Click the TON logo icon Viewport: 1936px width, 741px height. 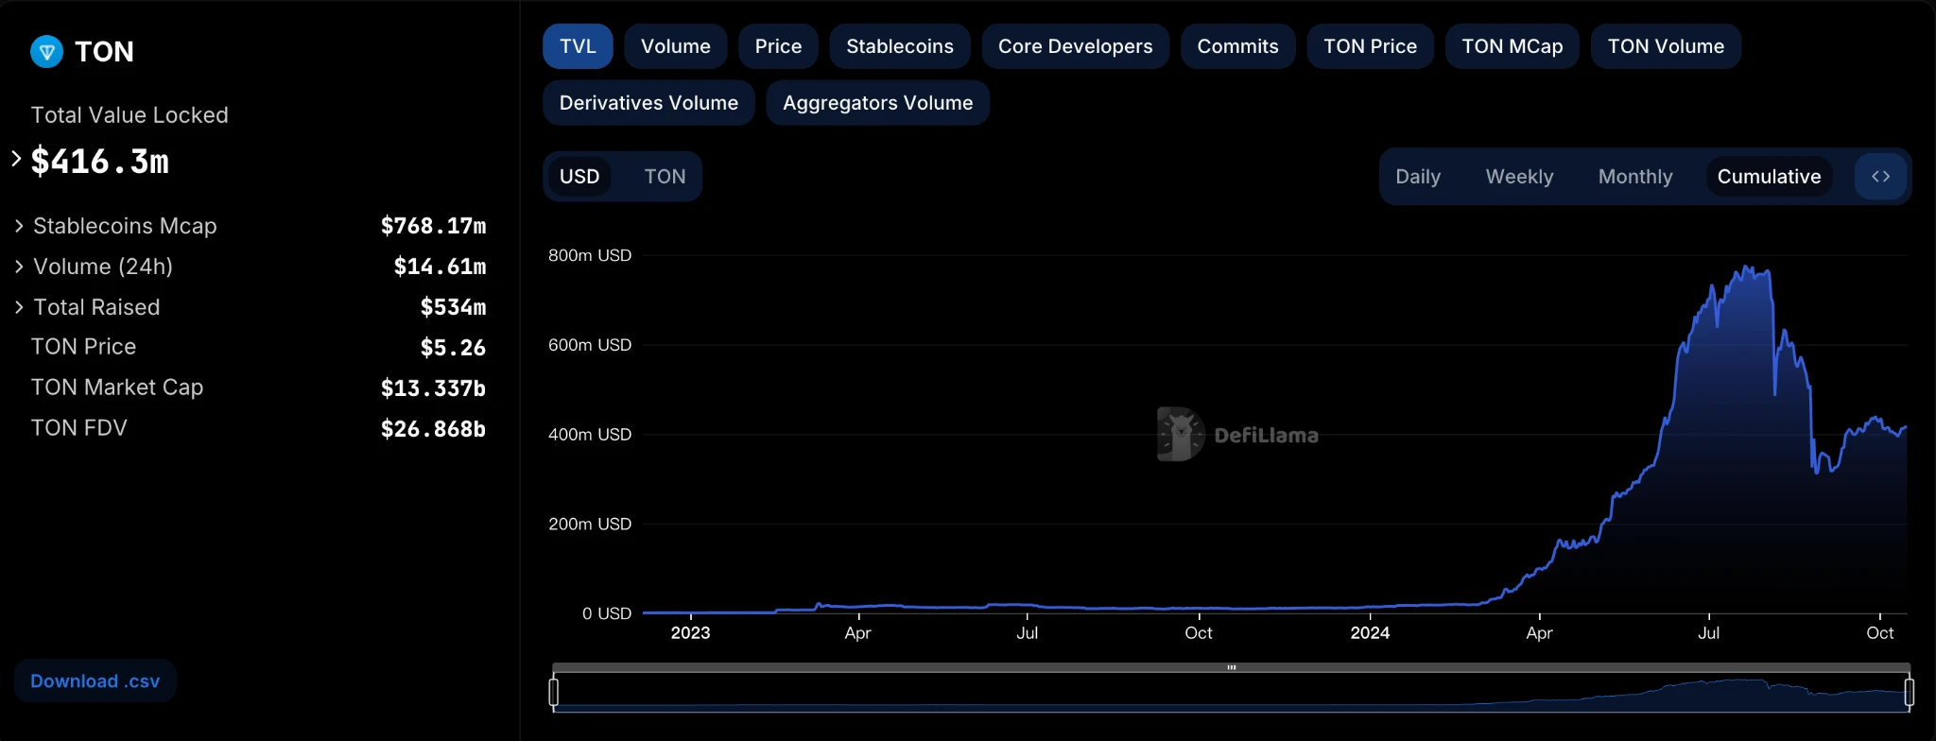point(46,51)
